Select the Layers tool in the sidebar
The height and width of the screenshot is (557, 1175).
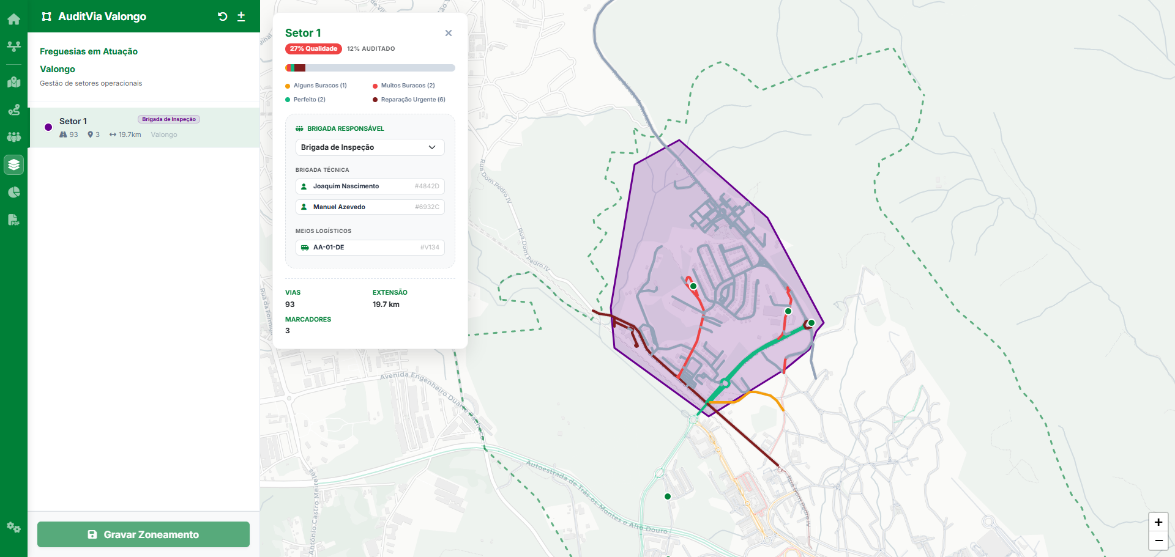(13, 164)
